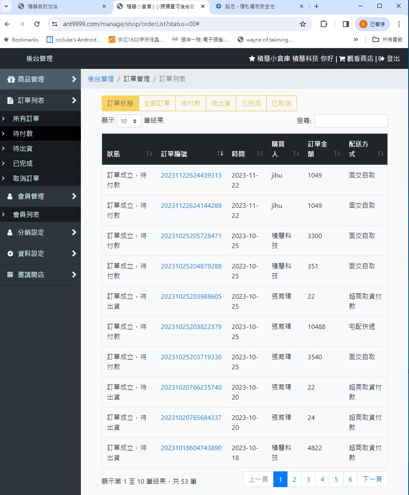The image size is (409, 495).
Task: Expand the 邀請開店 sidebar menu
Action: coord(40,275)
